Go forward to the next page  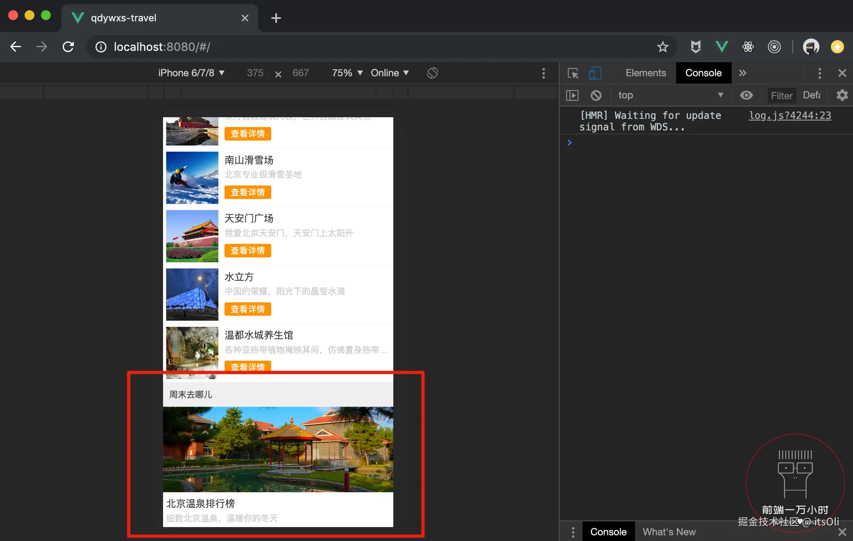click(42, 47)
